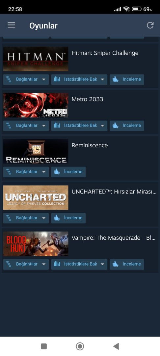Tap Android home circle button

[80, 346]
